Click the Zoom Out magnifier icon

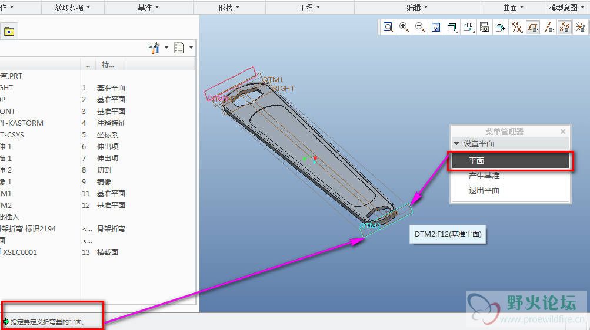[420, 27]
